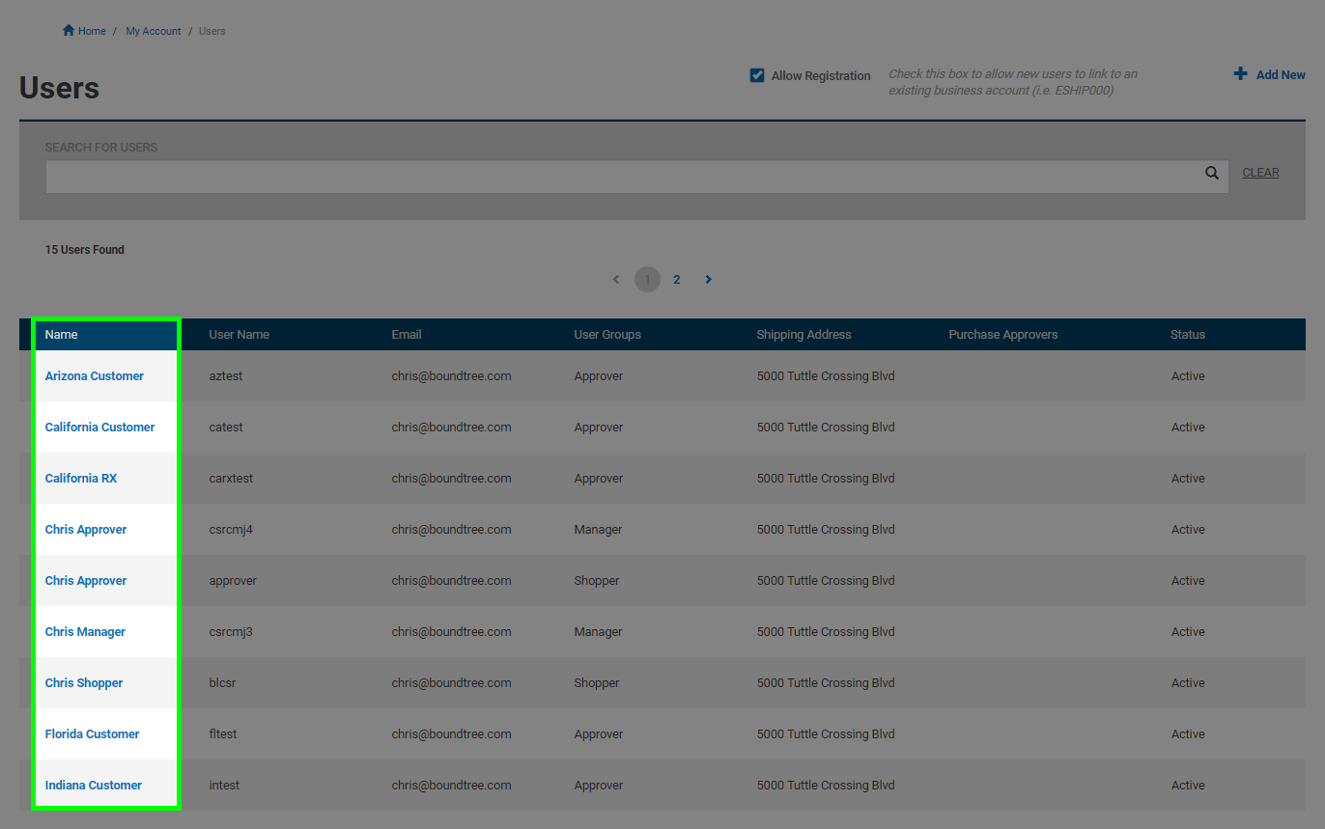Screen dimensions: 1325x829
Task: Open Chris Approver in the approver username row
Action: [x=86, y=581]
